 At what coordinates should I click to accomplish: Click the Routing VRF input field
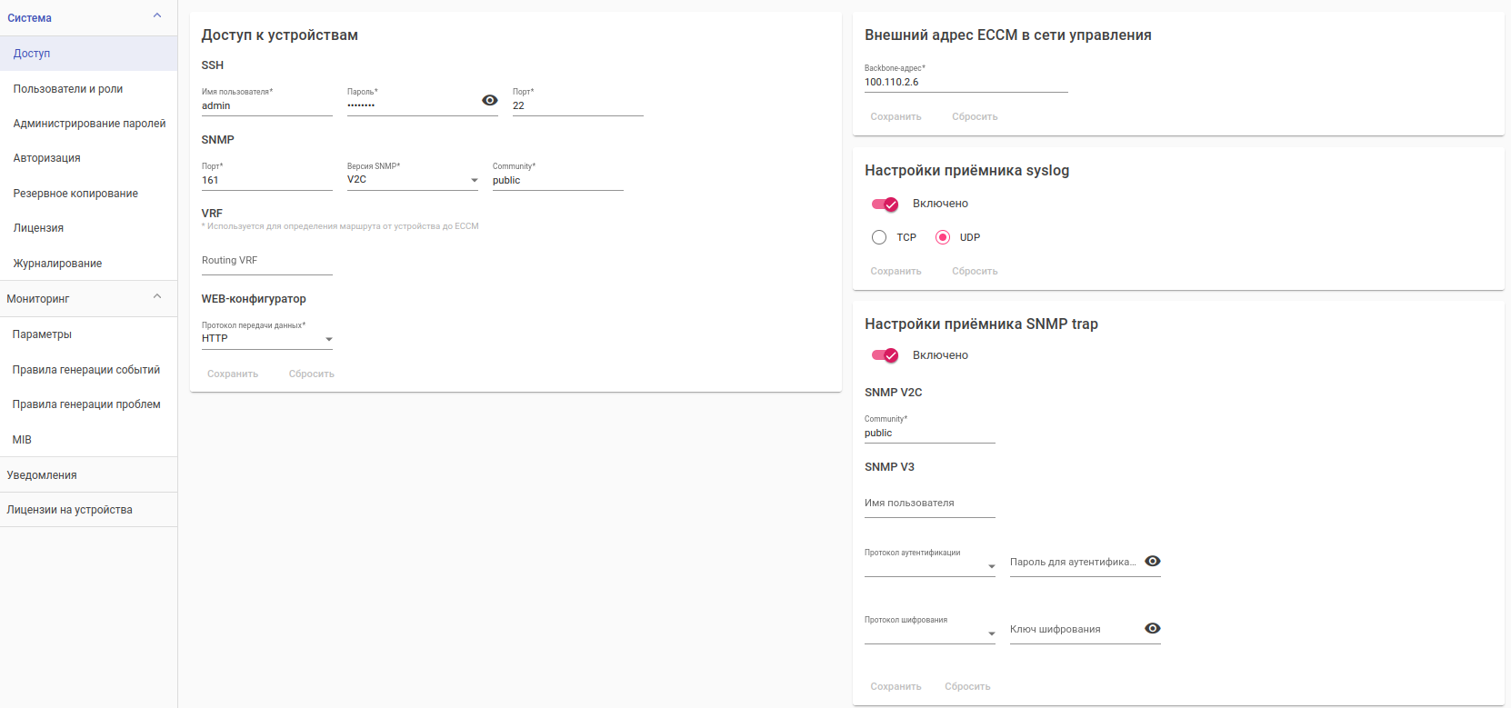click(x=266, y=261)
